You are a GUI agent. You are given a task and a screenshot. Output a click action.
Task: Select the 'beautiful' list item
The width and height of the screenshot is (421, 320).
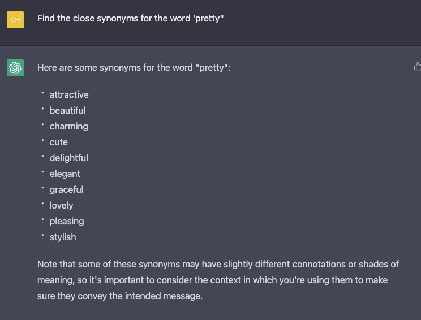tap(67, 110)
